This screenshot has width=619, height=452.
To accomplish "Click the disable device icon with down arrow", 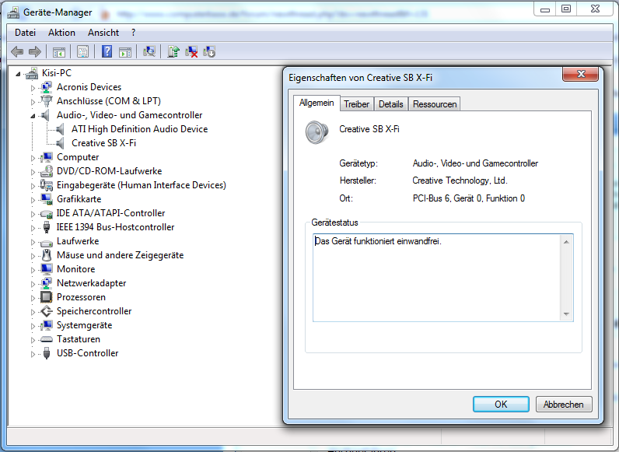I will pos(209,52).
